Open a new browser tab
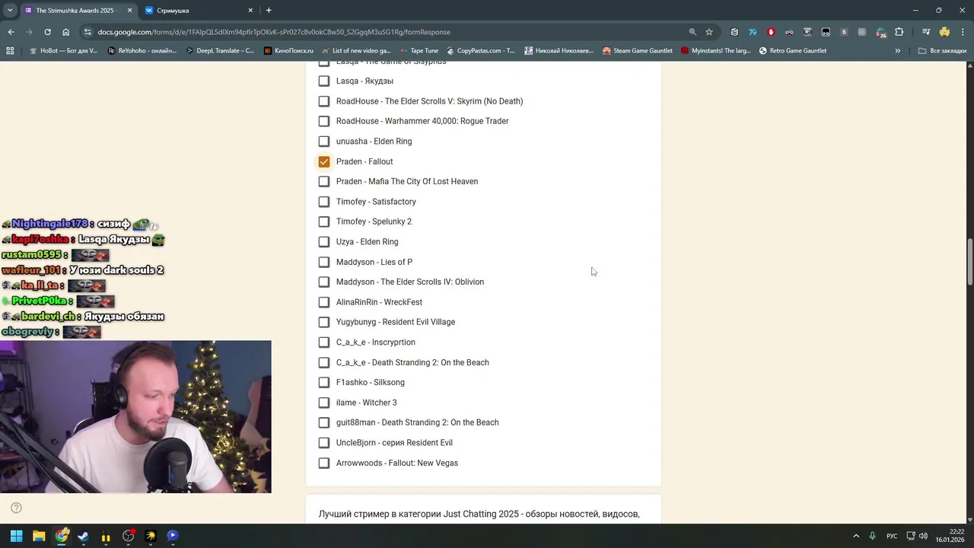The image size is (974, 548). [269, 10]
